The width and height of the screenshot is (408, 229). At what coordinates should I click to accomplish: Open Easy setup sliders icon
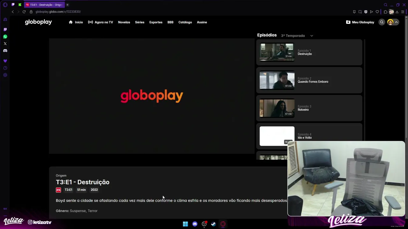point(403,12)
